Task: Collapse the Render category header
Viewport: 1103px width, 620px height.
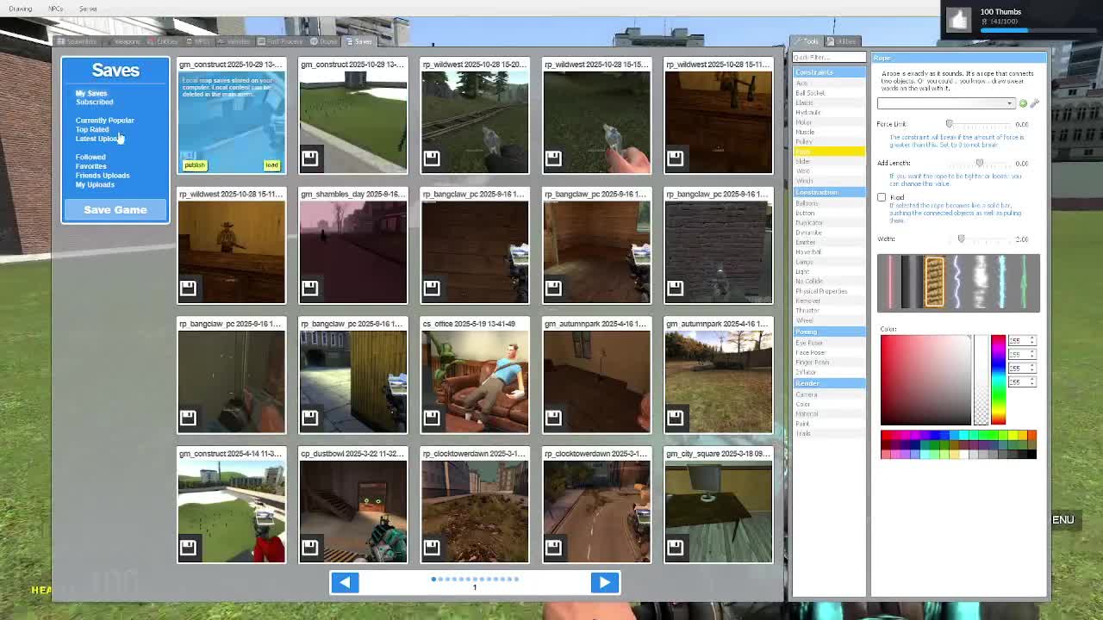Action: (x=828, y=383)
